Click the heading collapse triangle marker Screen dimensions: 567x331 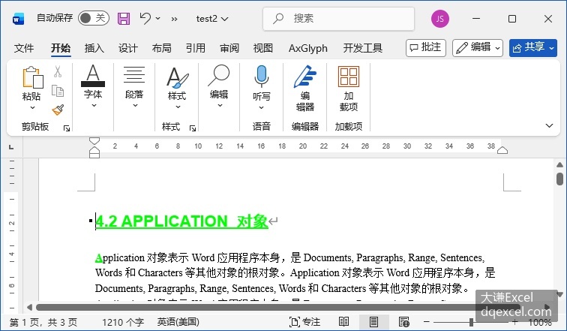(91, 221)
